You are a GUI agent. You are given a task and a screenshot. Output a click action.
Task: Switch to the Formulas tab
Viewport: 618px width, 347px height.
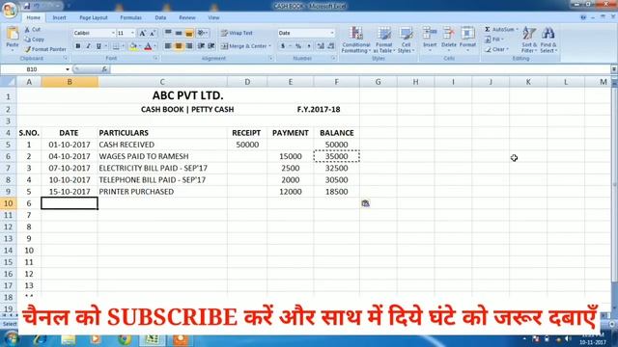[131, 17]
